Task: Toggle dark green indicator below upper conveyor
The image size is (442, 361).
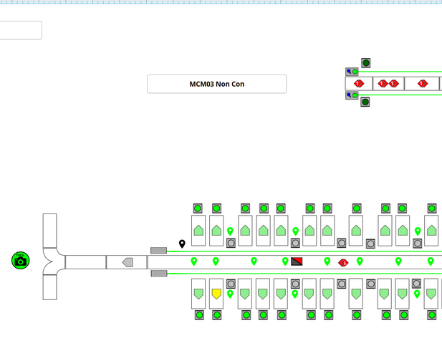Action: [x=365, y=102]
